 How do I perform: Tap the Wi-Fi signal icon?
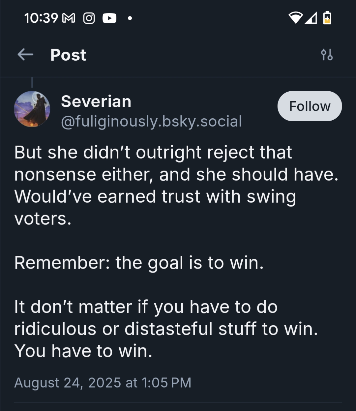pyautogui.click(x=296, y=18)
